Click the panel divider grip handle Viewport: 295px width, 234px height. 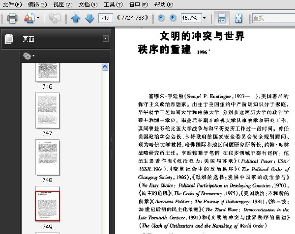point(113,148)
